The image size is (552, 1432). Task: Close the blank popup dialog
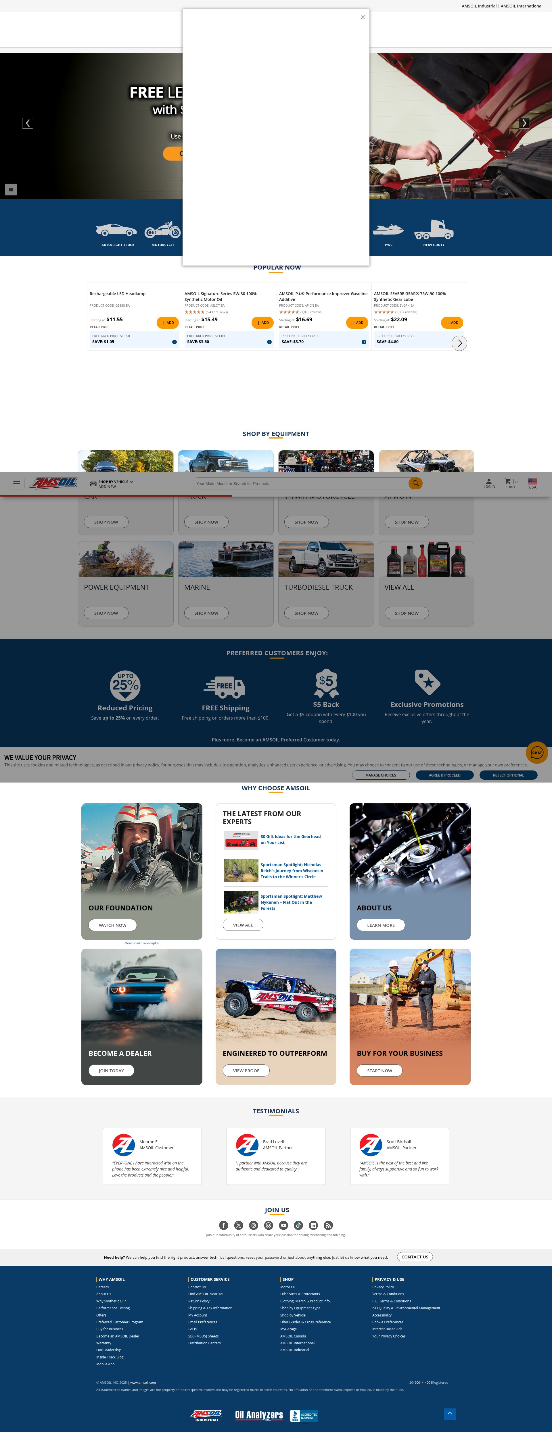click(x=363, y=17)
